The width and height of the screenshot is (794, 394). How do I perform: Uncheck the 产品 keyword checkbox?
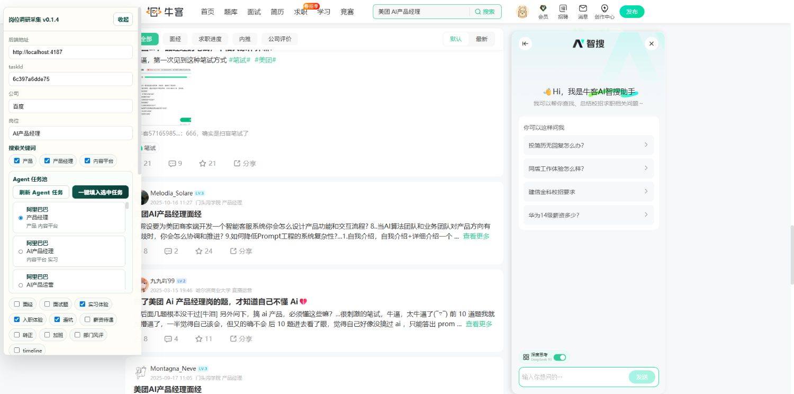pos(17,161)
